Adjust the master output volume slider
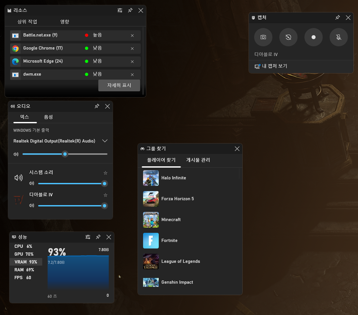The width and height of the screenshot is (358, 315). click(x=65, y=154)
